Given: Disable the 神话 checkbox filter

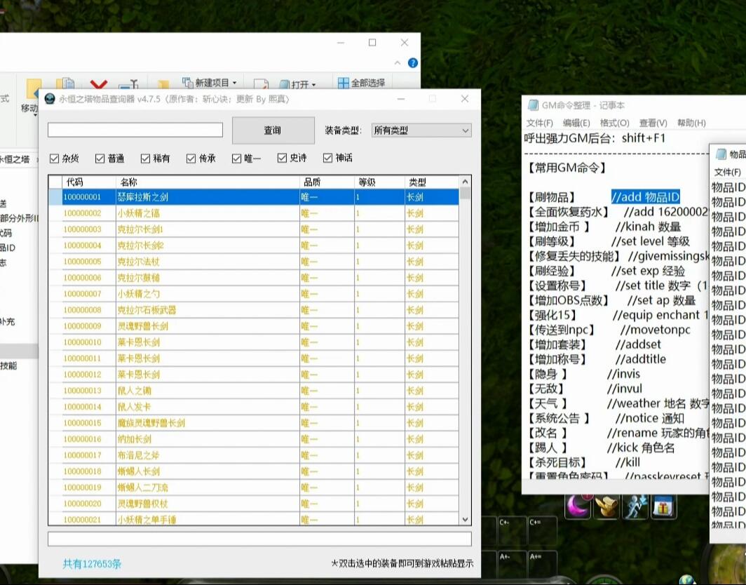Looking at the screenshot, I should (328, 159).
